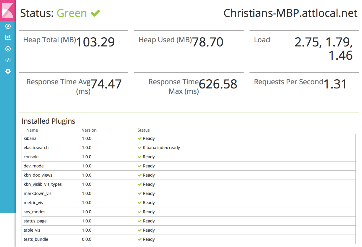362x247 pixels.
Task: Click the checkmark beside Kibana index ready
Action: pyautogui.click(x=139, y=148)
